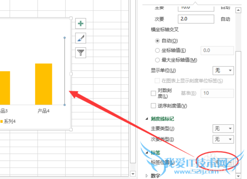Viewport: 247px width, 179px height.
Task: Click the 坐标轴值 value field showing 0.0
Action: pos(217,50)
